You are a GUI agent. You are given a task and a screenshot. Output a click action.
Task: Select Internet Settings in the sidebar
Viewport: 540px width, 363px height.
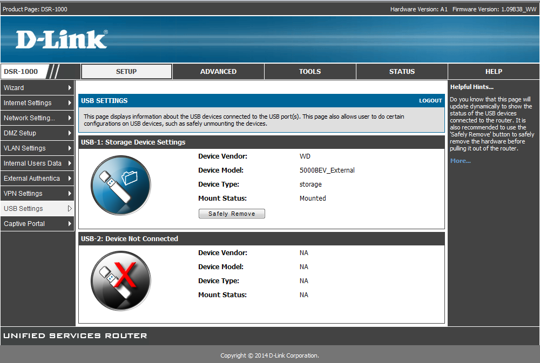point(37,103)
